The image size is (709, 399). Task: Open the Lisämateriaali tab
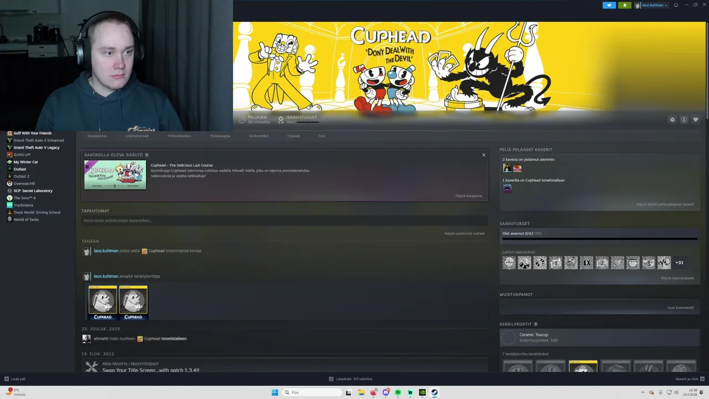click(x=137, y=136)
